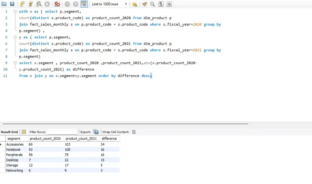Click 2021 literal in line 7
Viewport: 312px width, 184px height.
[197, 50]
